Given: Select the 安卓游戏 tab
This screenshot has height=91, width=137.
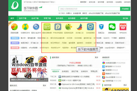Looking at the screenshot, I should click(x=65, y=71).
